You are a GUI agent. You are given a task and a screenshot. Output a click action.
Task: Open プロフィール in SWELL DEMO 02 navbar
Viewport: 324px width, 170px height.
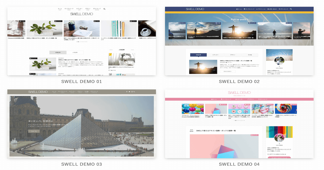tap(261, 9)
